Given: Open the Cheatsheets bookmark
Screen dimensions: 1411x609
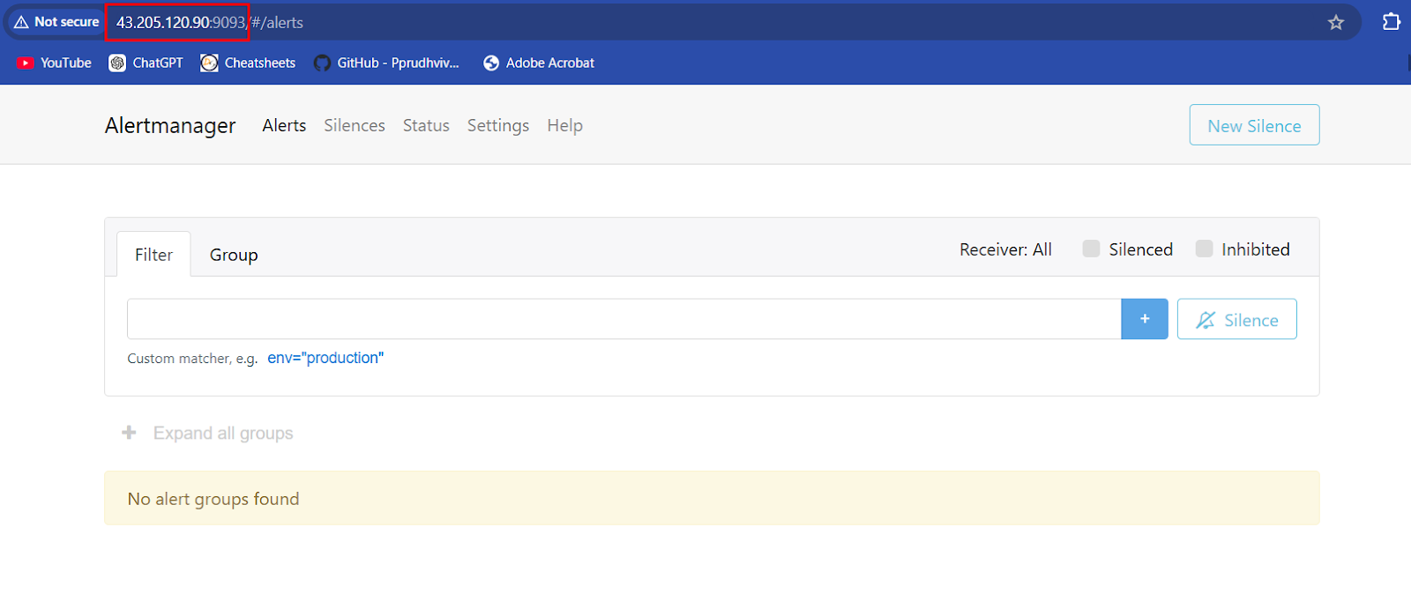Looking at the screenshot, I should (248, 63).
